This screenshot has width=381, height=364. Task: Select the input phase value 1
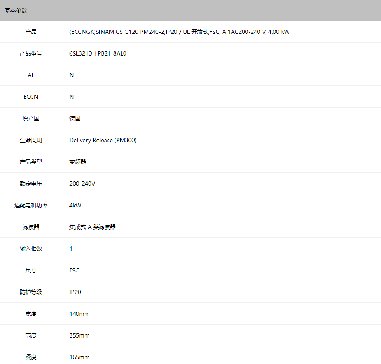click(x=71, y=249)
